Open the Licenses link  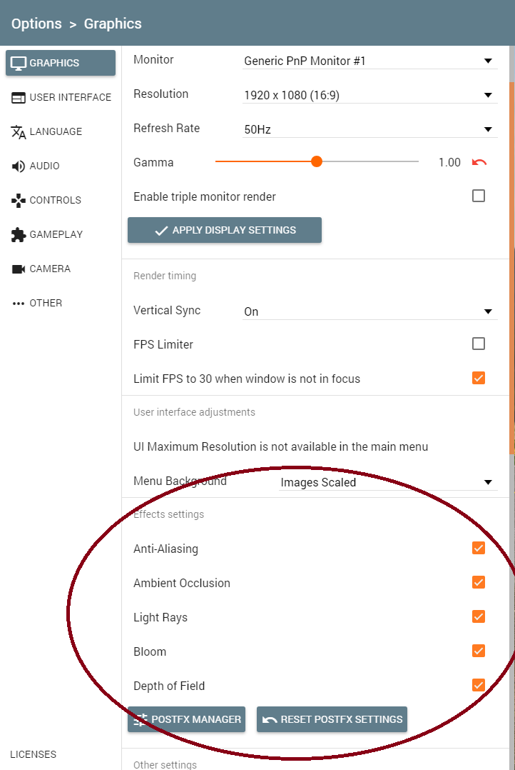(x=33, y=754)
